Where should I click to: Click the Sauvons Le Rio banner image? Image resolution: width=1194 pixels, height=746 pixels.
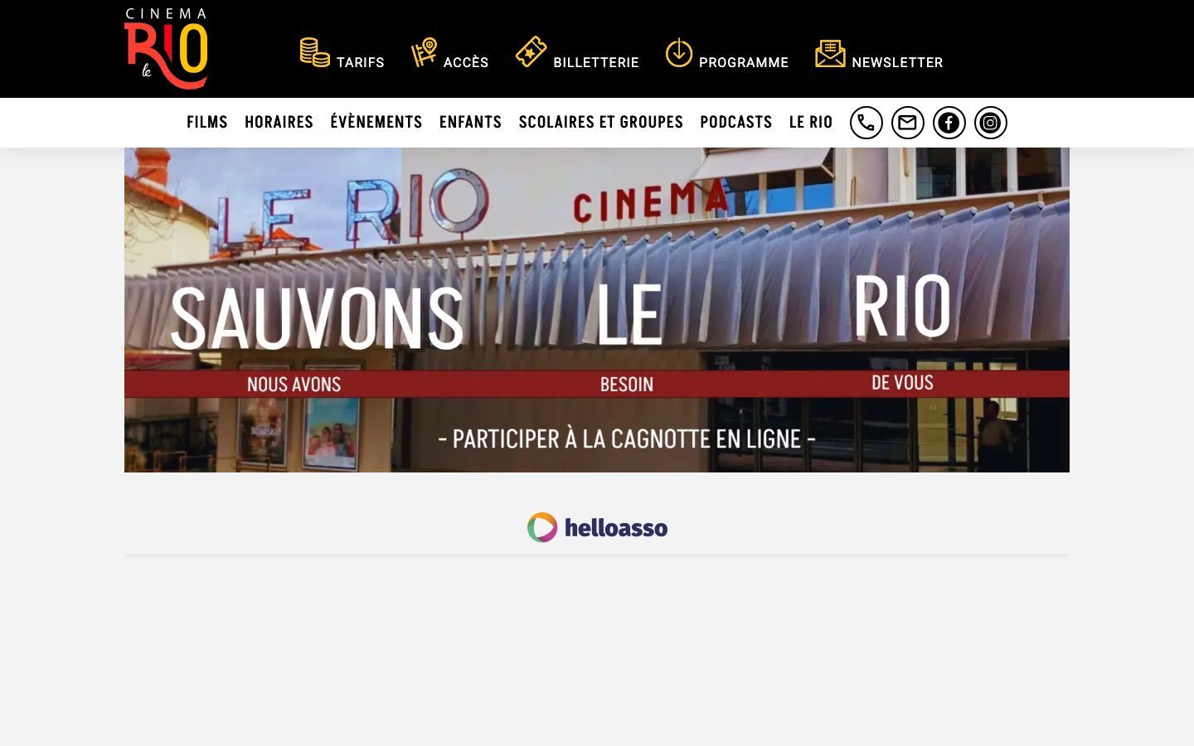(x=597, y=310)
